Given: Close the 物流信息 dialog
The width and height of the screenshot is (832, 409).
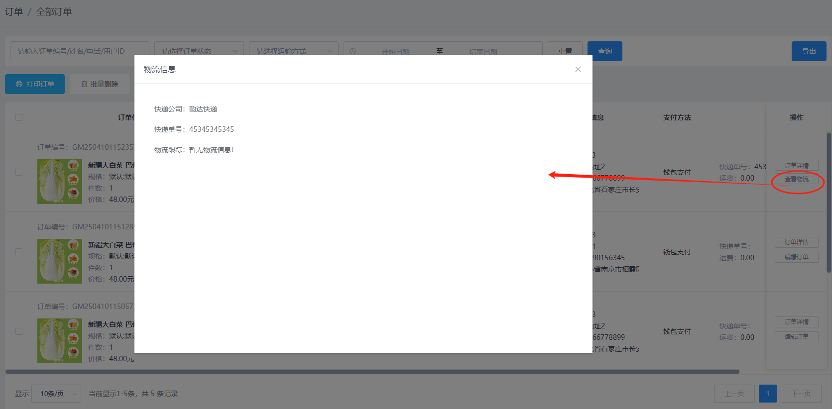Looking at the screenshot, I should 578,69.
